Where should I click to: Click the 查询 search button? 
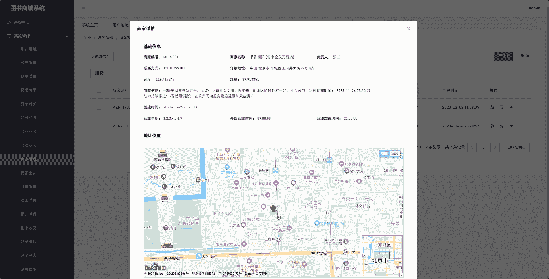click(x=503, y=56)
